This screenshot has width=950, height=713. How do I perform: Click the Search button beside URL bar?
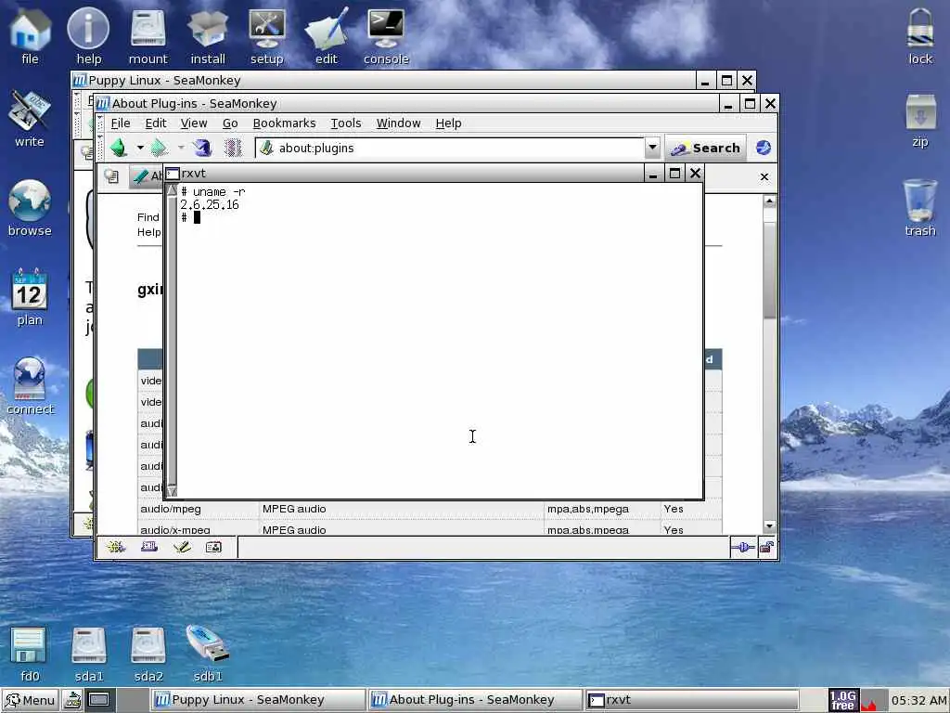[706, 148]
